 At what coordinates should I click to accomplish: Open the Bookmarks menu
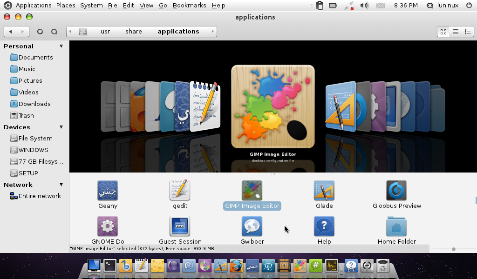coord(189,6)
